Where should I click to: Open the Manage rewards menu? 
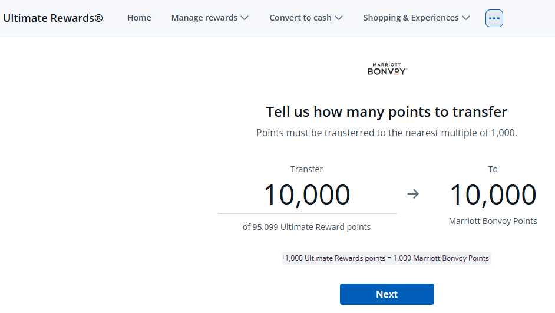point(210,18)
